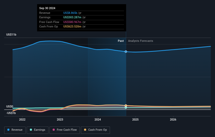
Task: Click the 2024 x-axis label
Action: pos(98,120)
